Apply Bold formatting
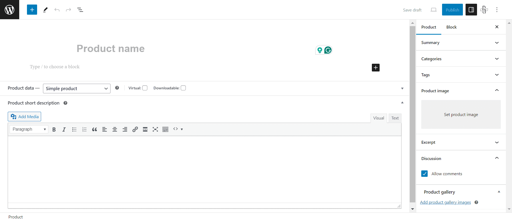The image size is (512, 220). tap(54, 129)
